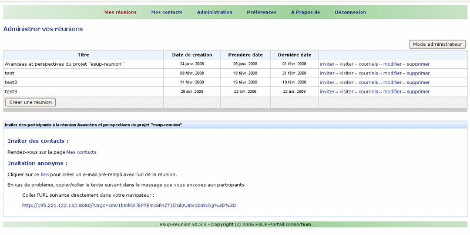Click visiter for the test meeting
This screenshot has width=470, height=235.
point(347,73)
